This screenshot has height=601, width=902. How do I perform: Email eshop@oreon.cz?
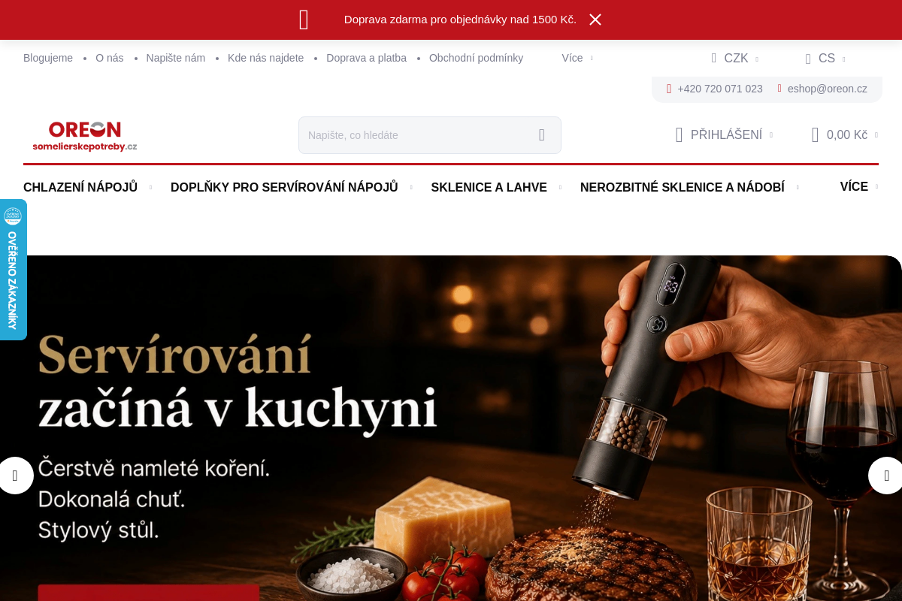click(828, 89)
